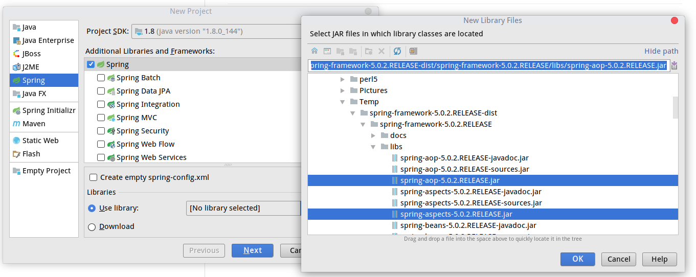Enable the Spring Batch checkbox
This screenshot has width=696, height=277.
click(101, 78)
